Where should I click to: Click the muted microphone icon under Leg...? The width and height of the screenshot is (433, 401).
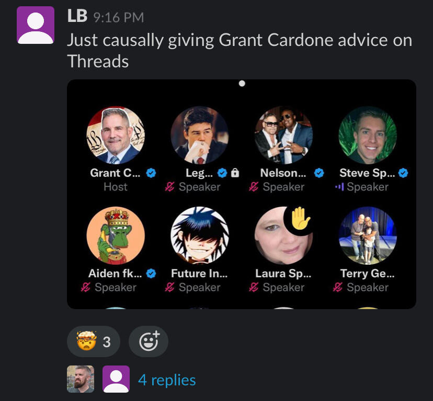169,187
